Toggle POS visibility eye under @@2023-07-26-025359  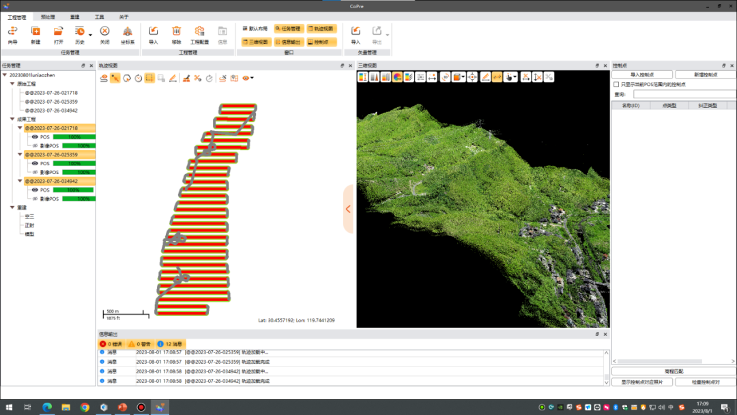(x=35, y=164)
